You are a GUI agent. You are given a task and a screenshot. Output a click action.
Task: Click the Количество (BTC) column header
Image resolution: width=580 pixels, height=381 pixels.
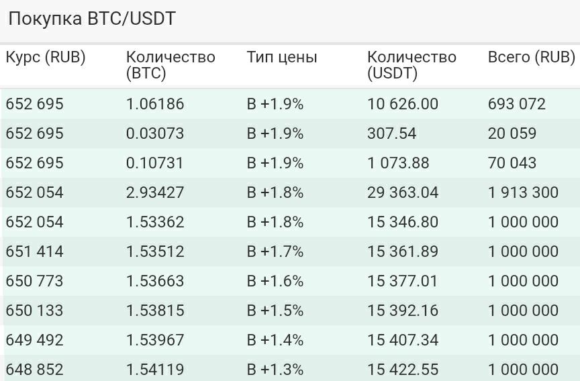click(171, 65)
